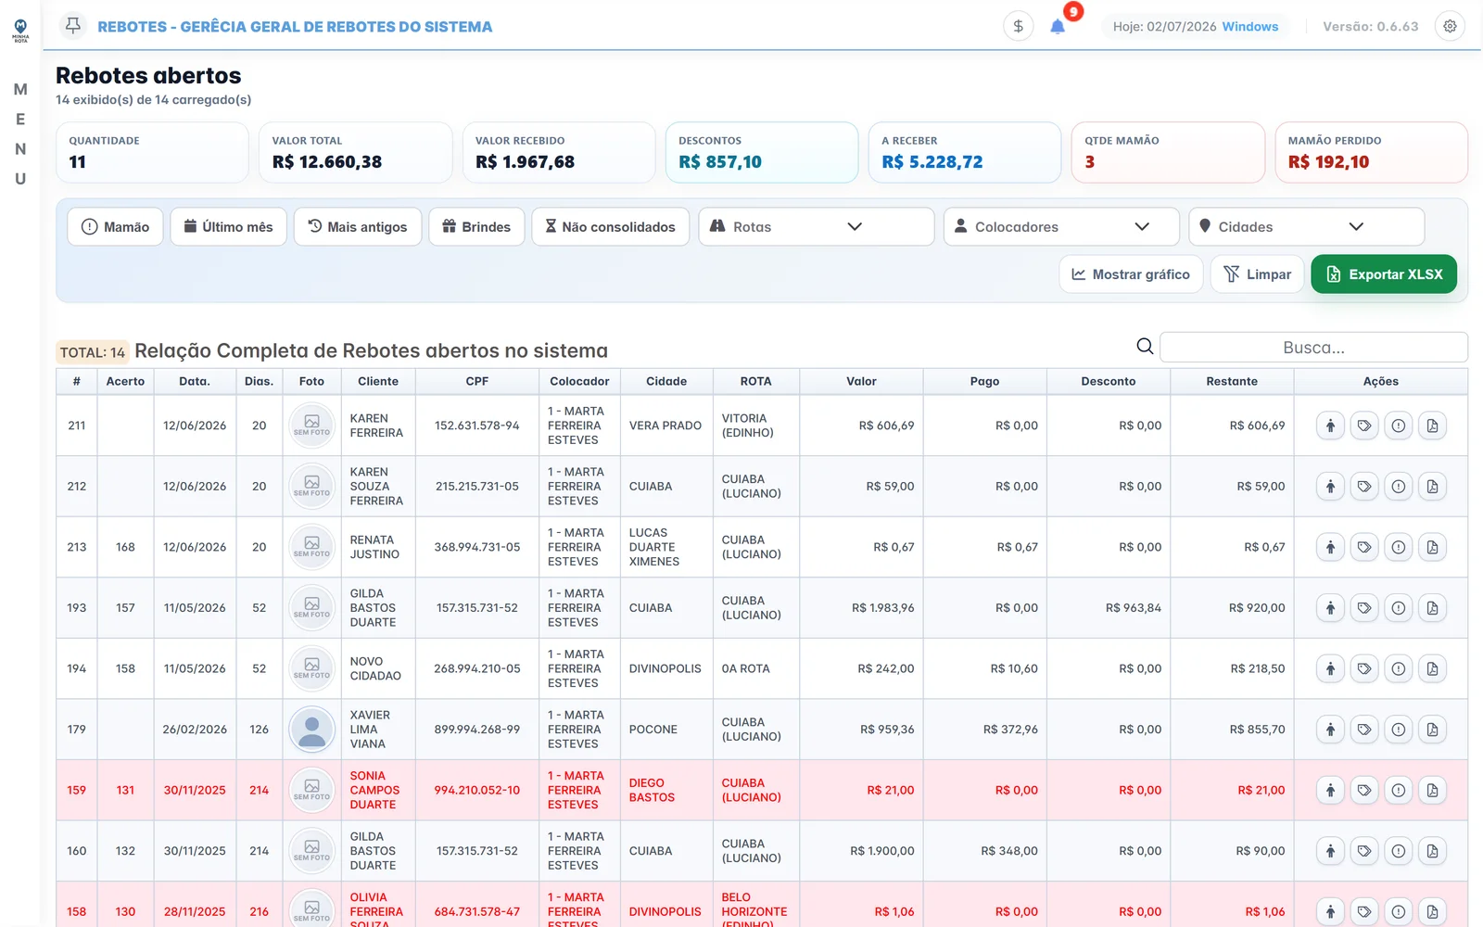
Task: Click tags icon for row 193 Gilda Bastos
Action: [1364, 608]
